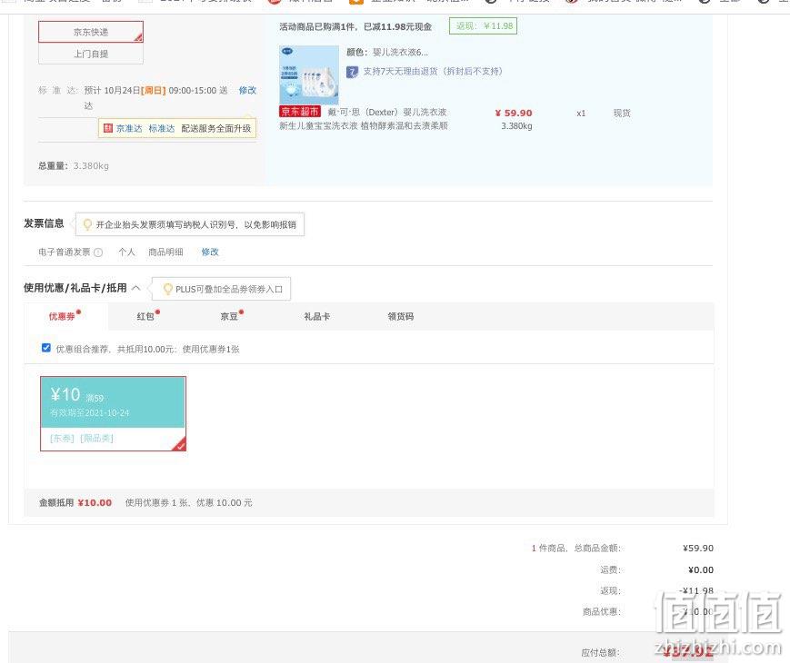Click the ¥ 59.90 product price
790x663 pixels.
click(x=514, y=113)
